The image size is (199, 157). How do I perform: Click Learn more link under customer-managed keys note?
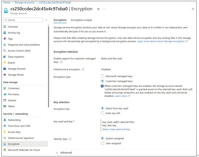click(x=123, y=96)
